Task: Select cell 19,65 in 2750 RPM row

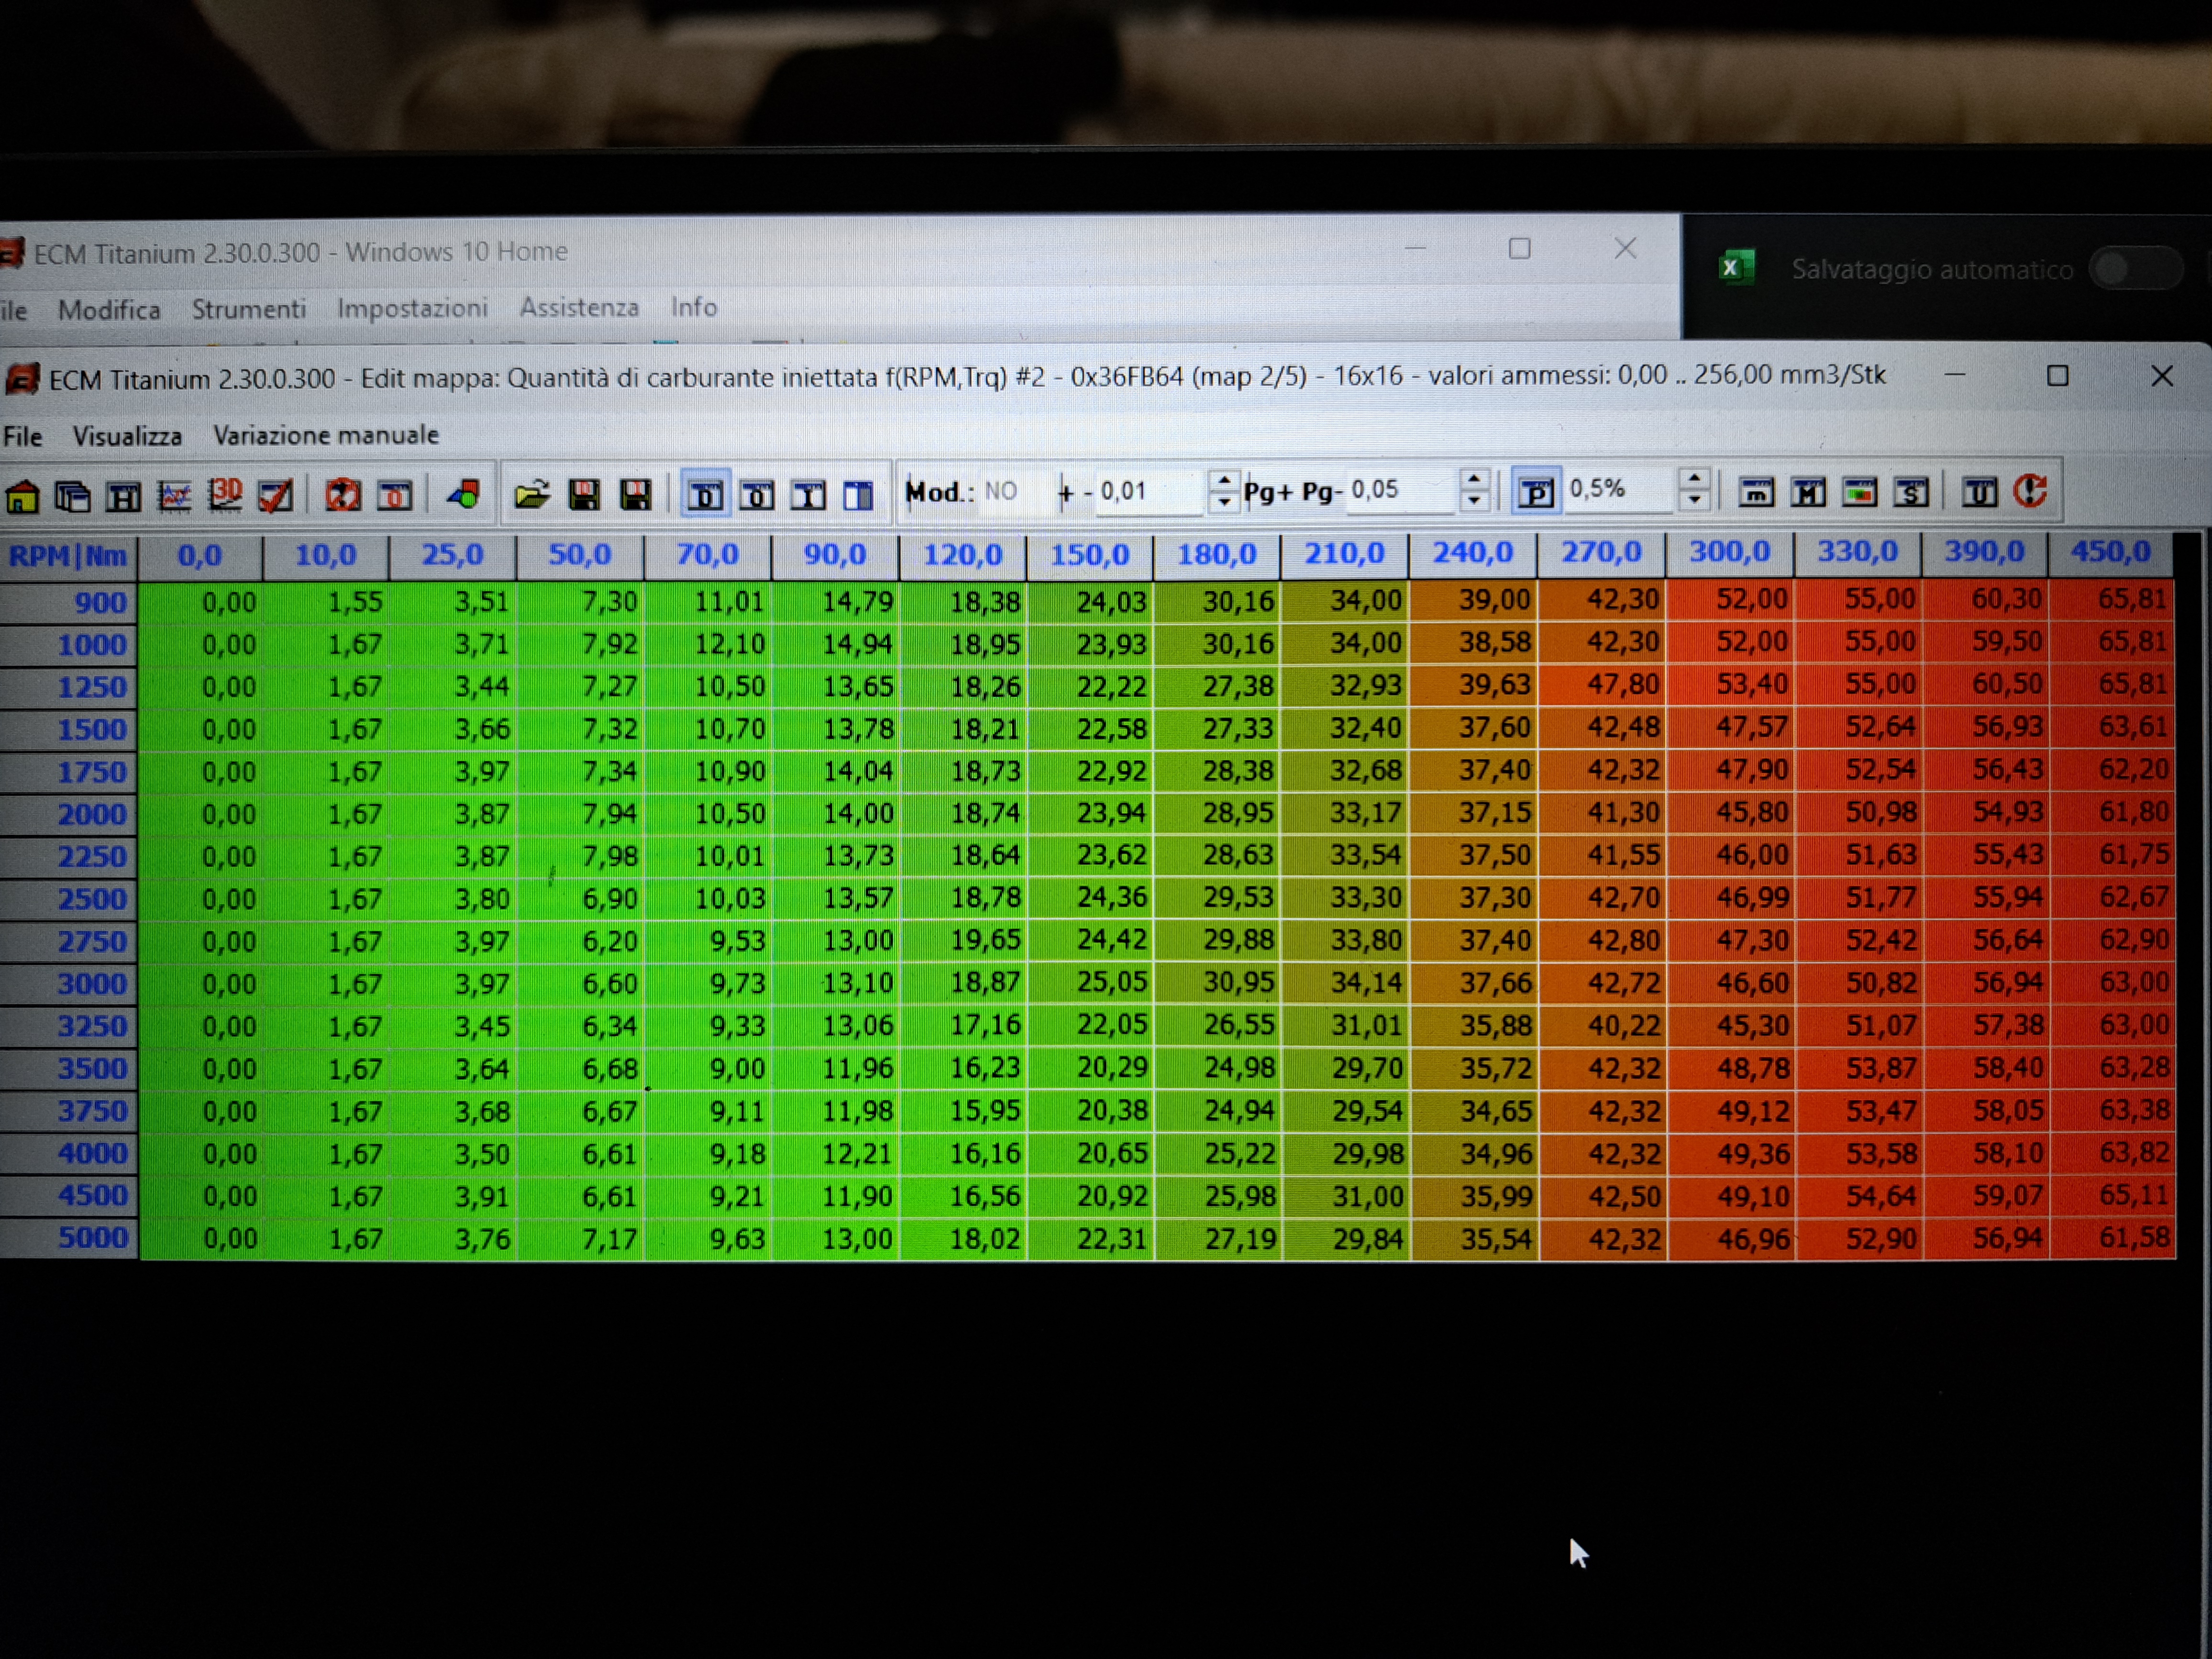Action: [964, 940]
